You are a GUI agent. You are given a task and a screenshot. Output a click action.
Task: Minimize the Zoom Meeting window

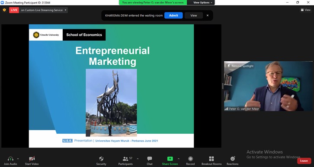tap(287, 3)
